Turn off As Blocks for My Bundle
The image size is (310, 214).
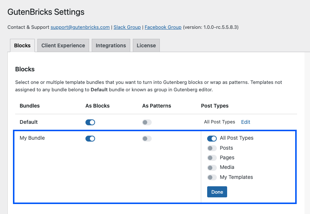90,139
